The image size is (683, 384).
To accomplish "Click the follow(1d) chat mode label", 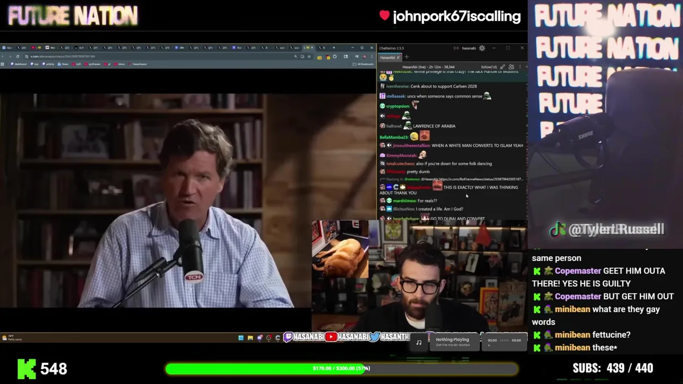I will (x=489, y=67).
